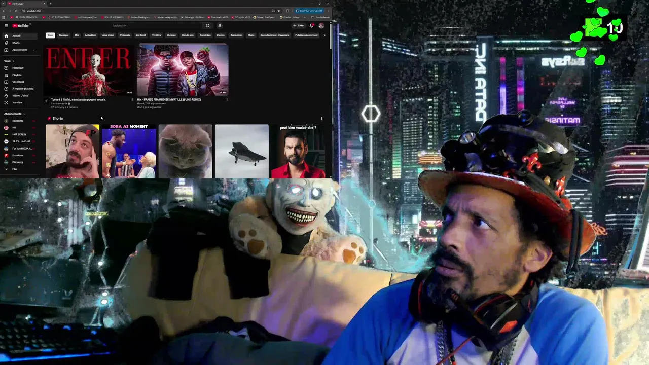Select the Musique filter chip
The width and height of the screenshot is (649, 365).
point(64,35)
